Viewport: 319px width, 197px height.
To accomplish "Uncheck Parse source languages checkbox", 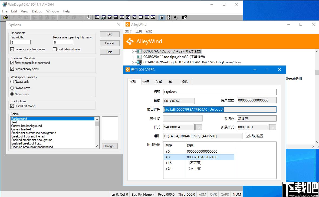I will click(x=12, y=49).
